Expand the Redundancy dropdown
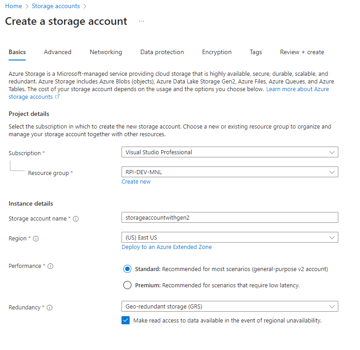Viewport: 360px width, 350px height. coord(229,307)
